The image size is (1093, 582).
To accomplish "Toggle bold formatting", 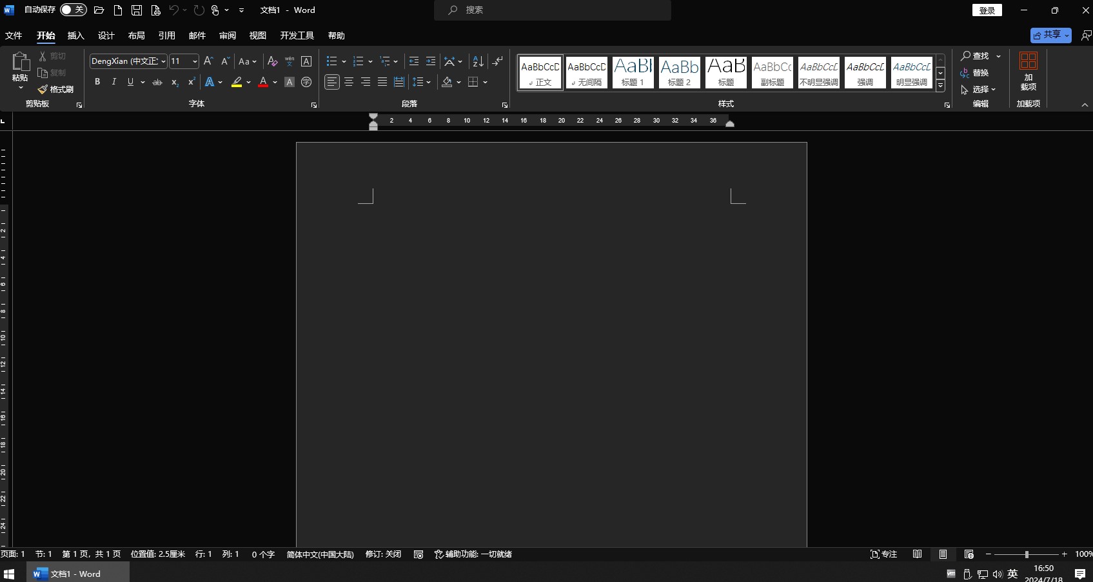I will [97, 82].
